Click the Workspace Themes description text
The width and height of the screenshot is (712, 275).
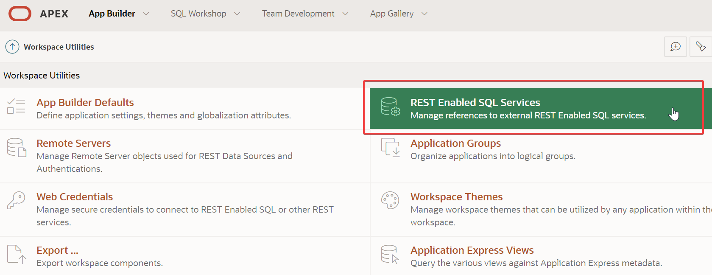(561, 216)
